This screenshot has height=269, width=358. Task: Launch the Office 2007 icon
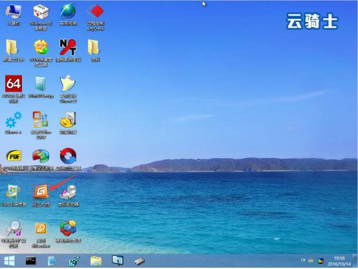tap(41, 125)
